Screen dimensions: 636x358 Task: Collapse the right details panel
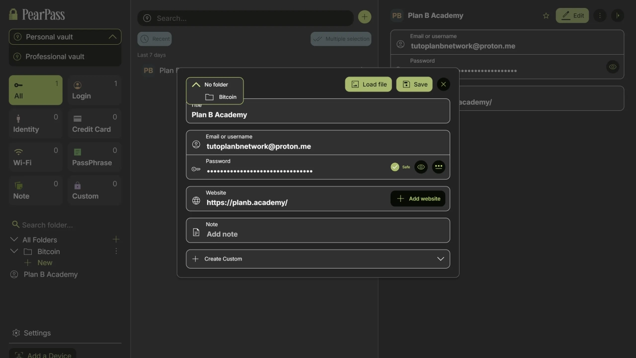pyautogui.click(x=618, y=16)
